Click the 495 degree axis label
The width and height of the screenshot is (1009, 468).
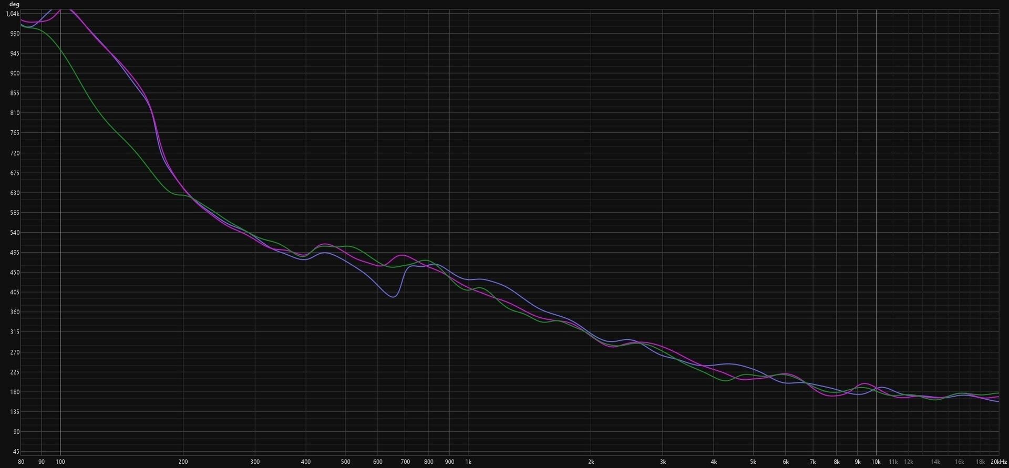15,253
